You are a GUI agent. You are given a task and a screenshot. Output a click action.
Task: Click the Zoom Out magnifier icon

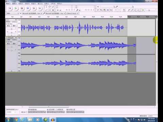coord(132,10)
